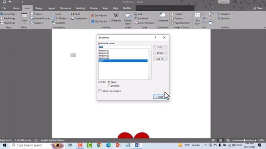The width and height of the screenshot is (266, 149).
Task: Open the Symbol dropdown
Action: tap(224, 18)
